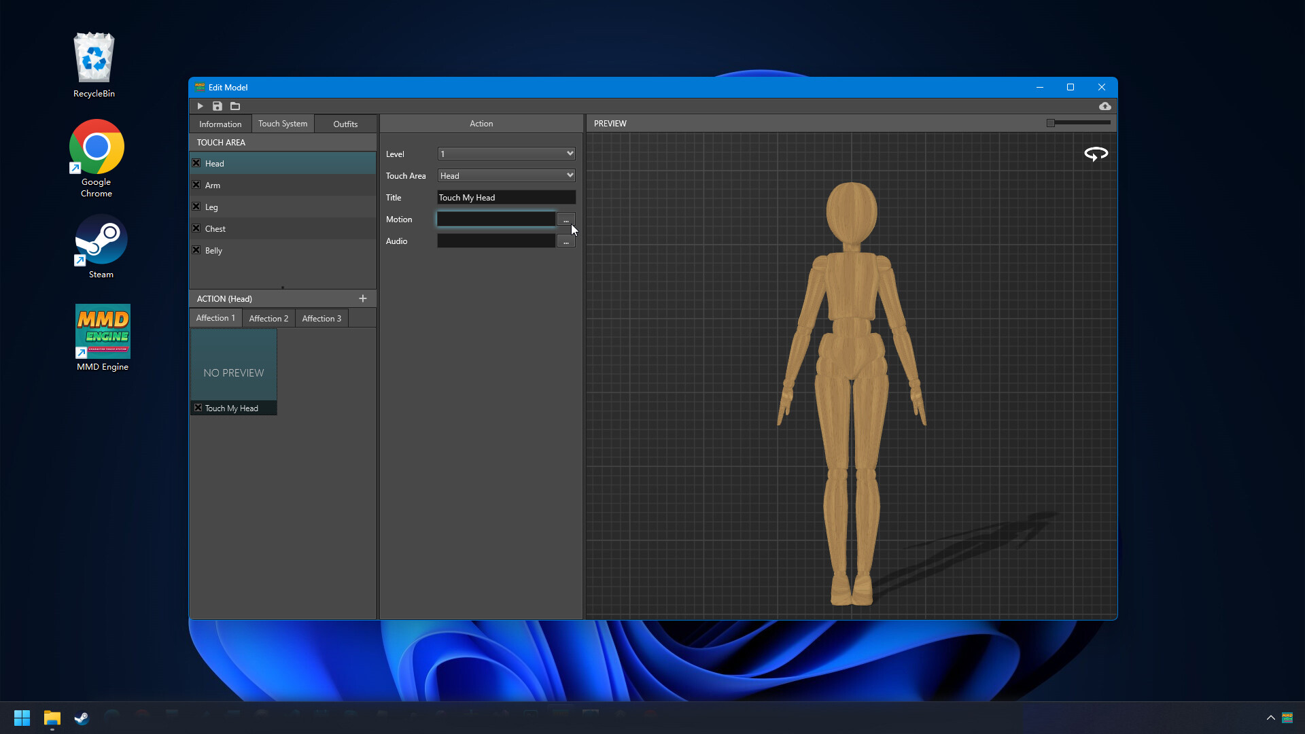
Task: Open a model file using the folder icon
Action: click(x=235, y=106)
